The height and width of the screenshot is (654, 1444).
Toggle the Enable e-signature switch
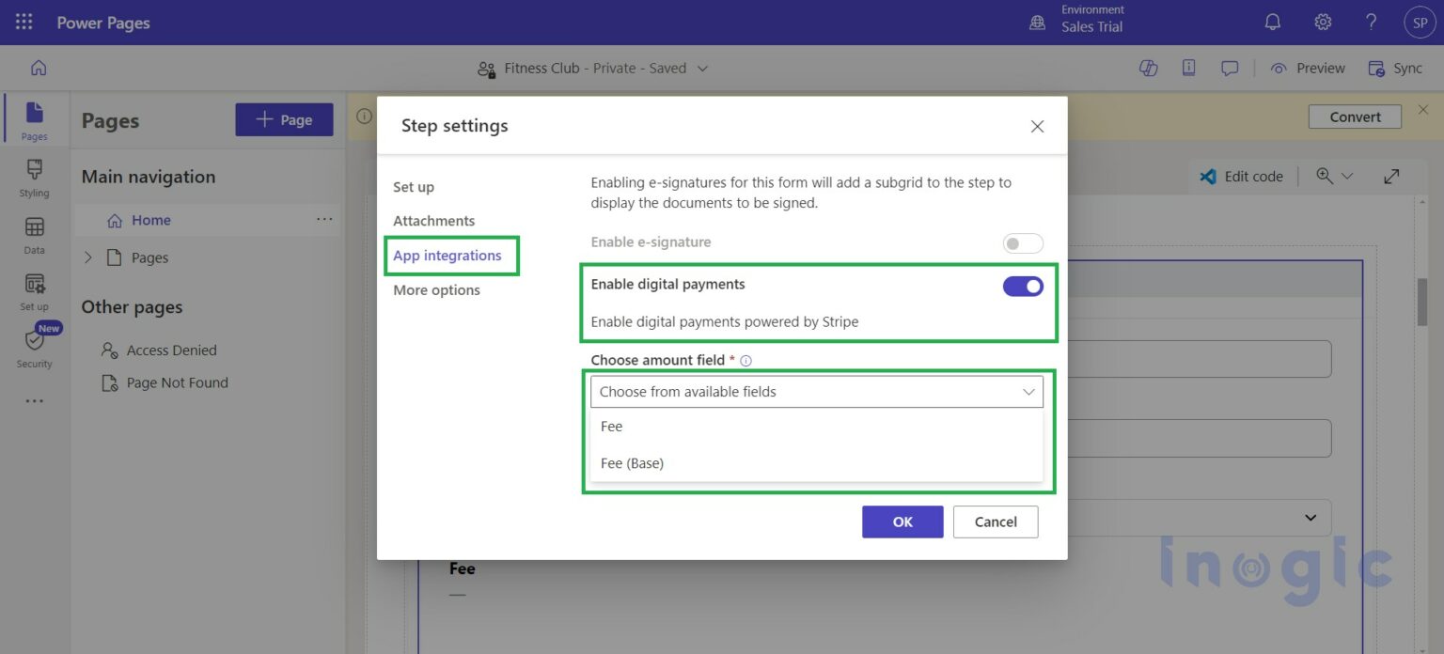pyautogui.click(x=1022, y=242)
